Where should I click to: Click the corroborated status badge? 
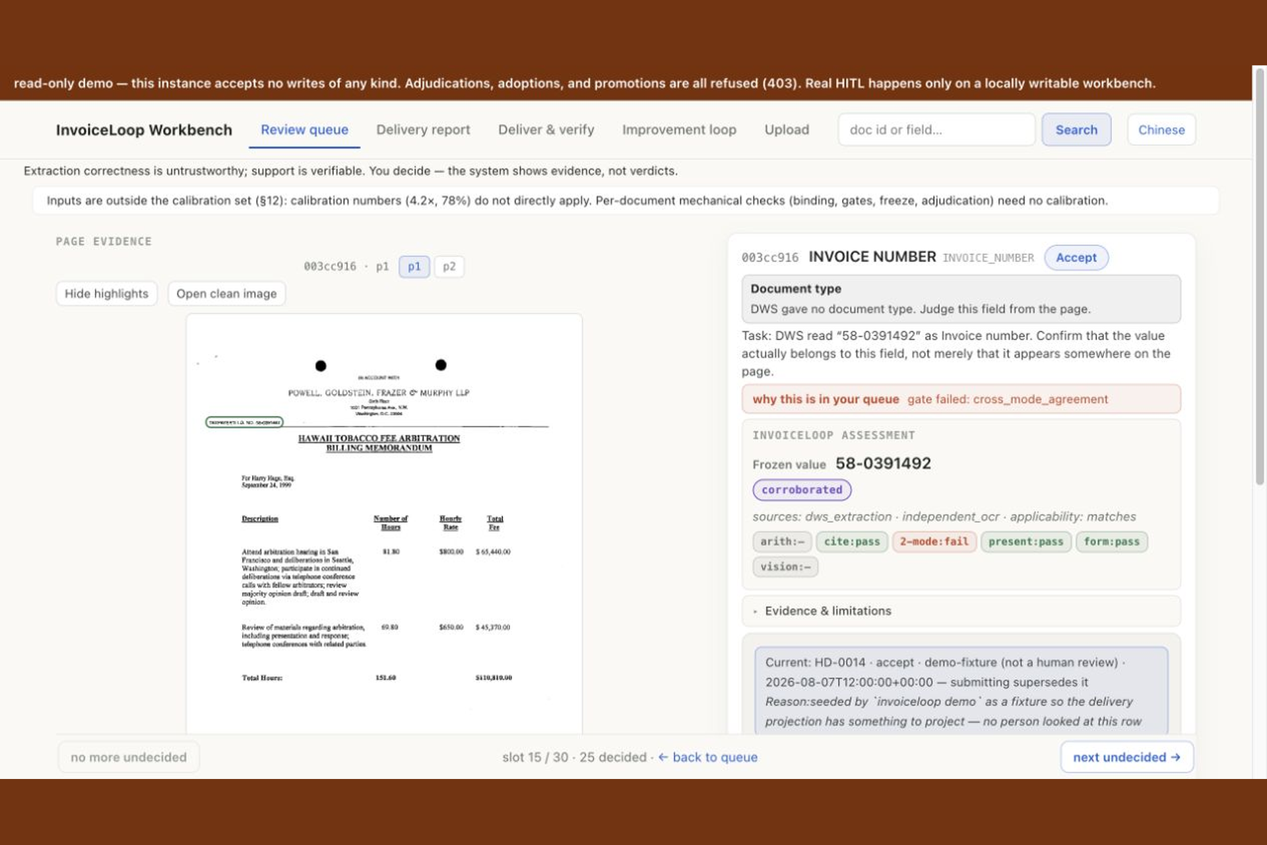click(x=802, y=490)
